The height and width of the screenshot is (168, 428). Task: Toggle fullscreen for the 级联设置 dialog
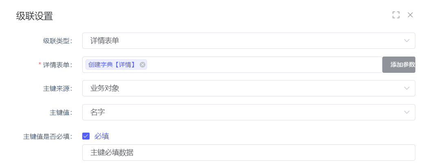(396, 15)
